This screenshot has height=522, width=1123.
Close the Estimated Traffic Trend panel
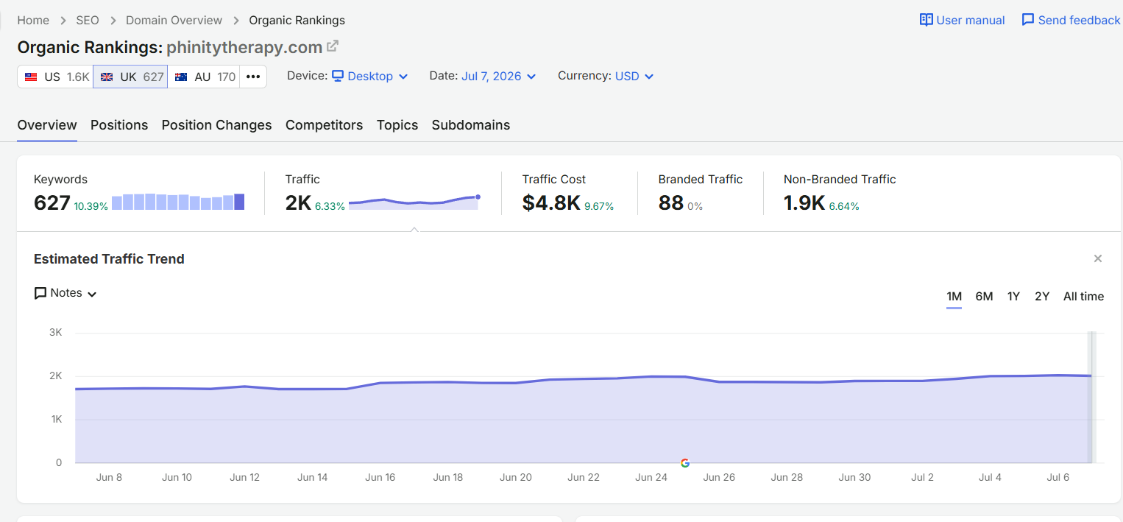[x=1098, y=258]
